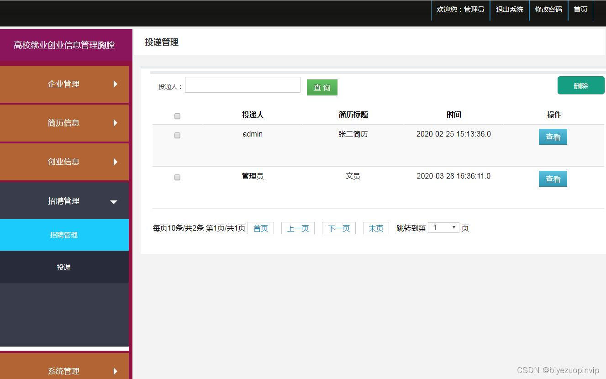Open the 企业管理 sidebar section

64,84
